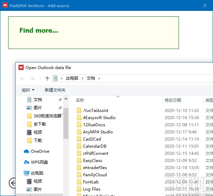This screenshot has height=196, width=213.
Task: Select WPS网盘 in the navigation pane
Action: tap(39, 162)
